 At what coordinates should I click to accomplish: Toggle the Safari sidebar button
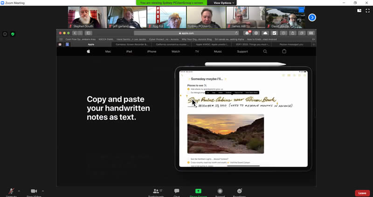click(x=88, y=33)
